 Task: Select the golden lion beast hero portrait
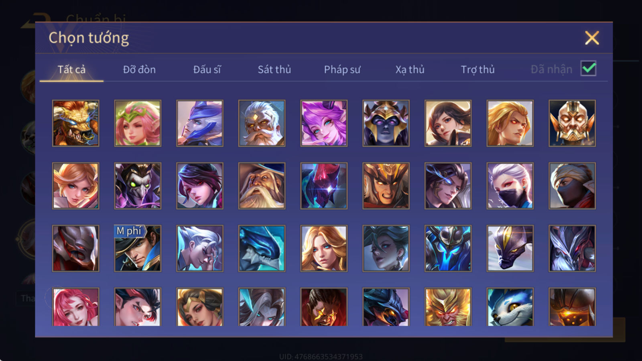coord(75,123)
